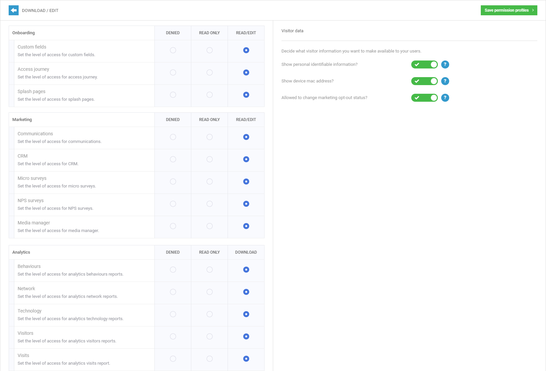Toggle Show device mac address switch
Viewport: 546px width, 371px height.
coord(425,81)
